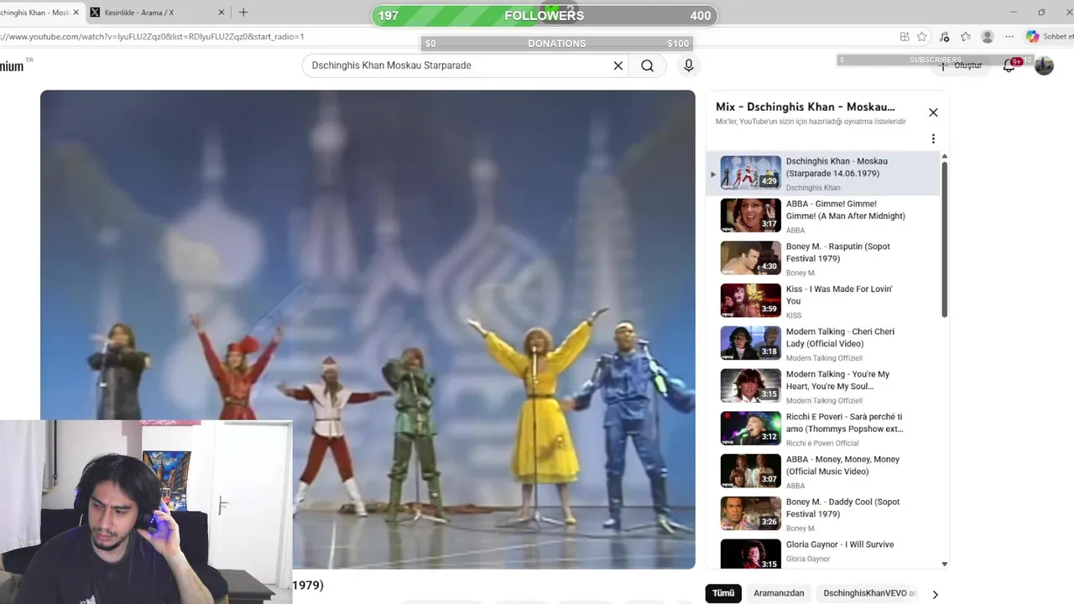
Task: Click channel name 'KISS' in playlist
Action: (x=794, y=315)
